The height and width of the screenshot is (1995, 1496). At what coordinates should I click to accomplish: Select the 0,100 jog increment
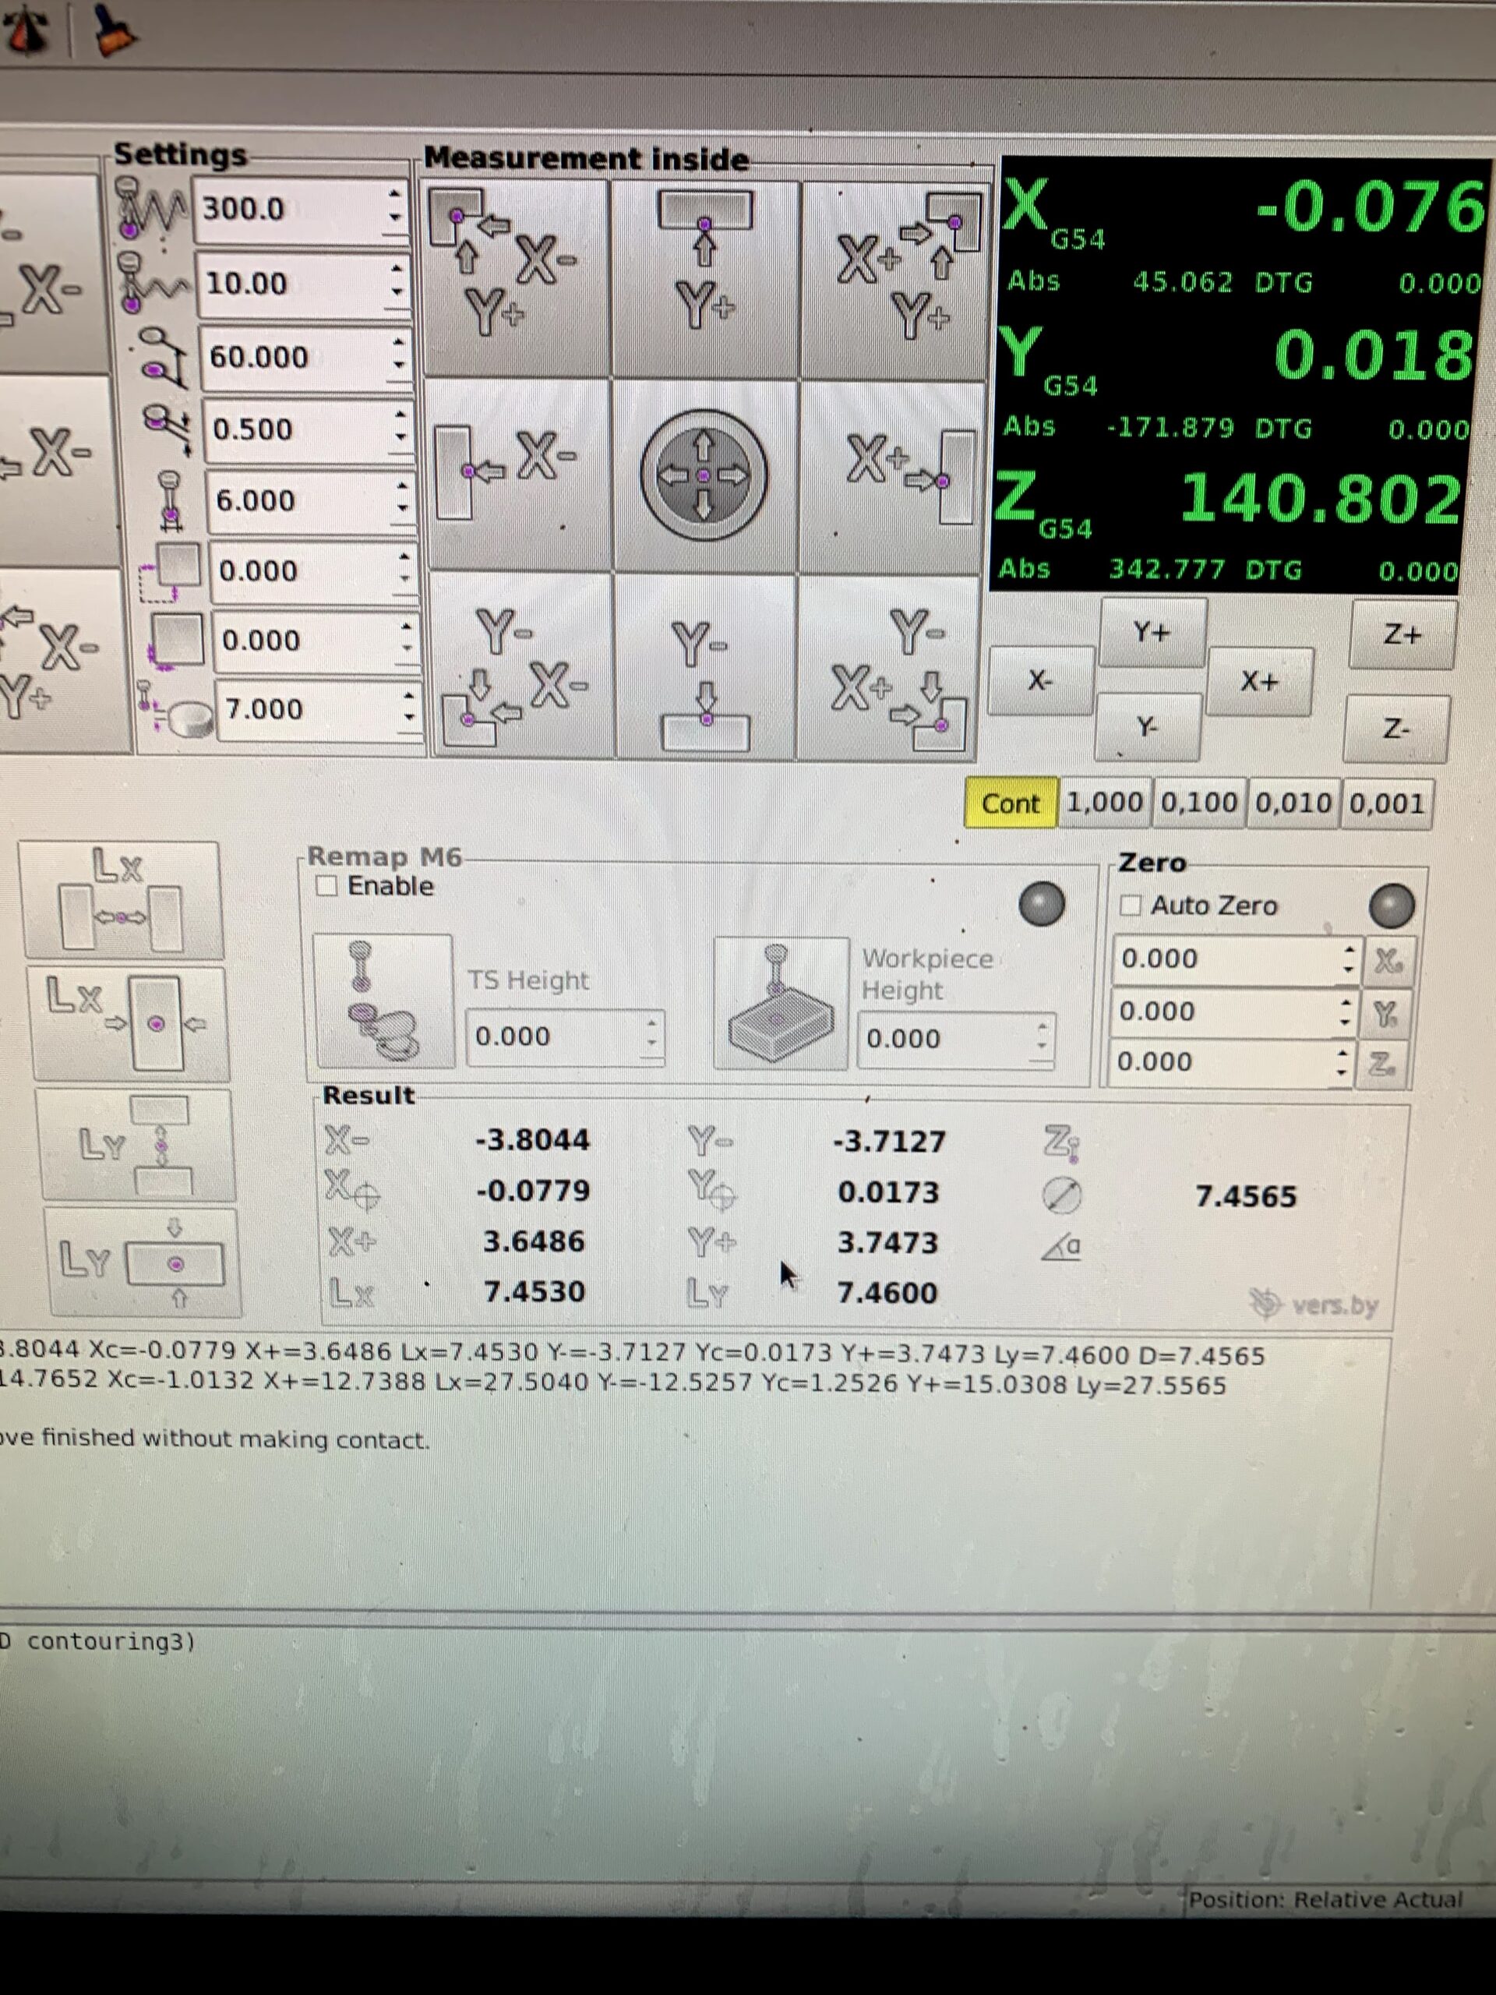tap(1198, 803)
